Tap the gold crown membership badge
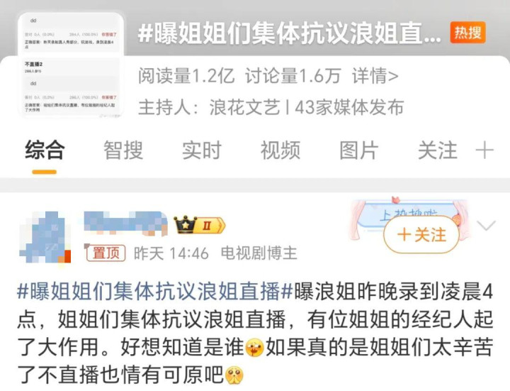 coord(199,225)
